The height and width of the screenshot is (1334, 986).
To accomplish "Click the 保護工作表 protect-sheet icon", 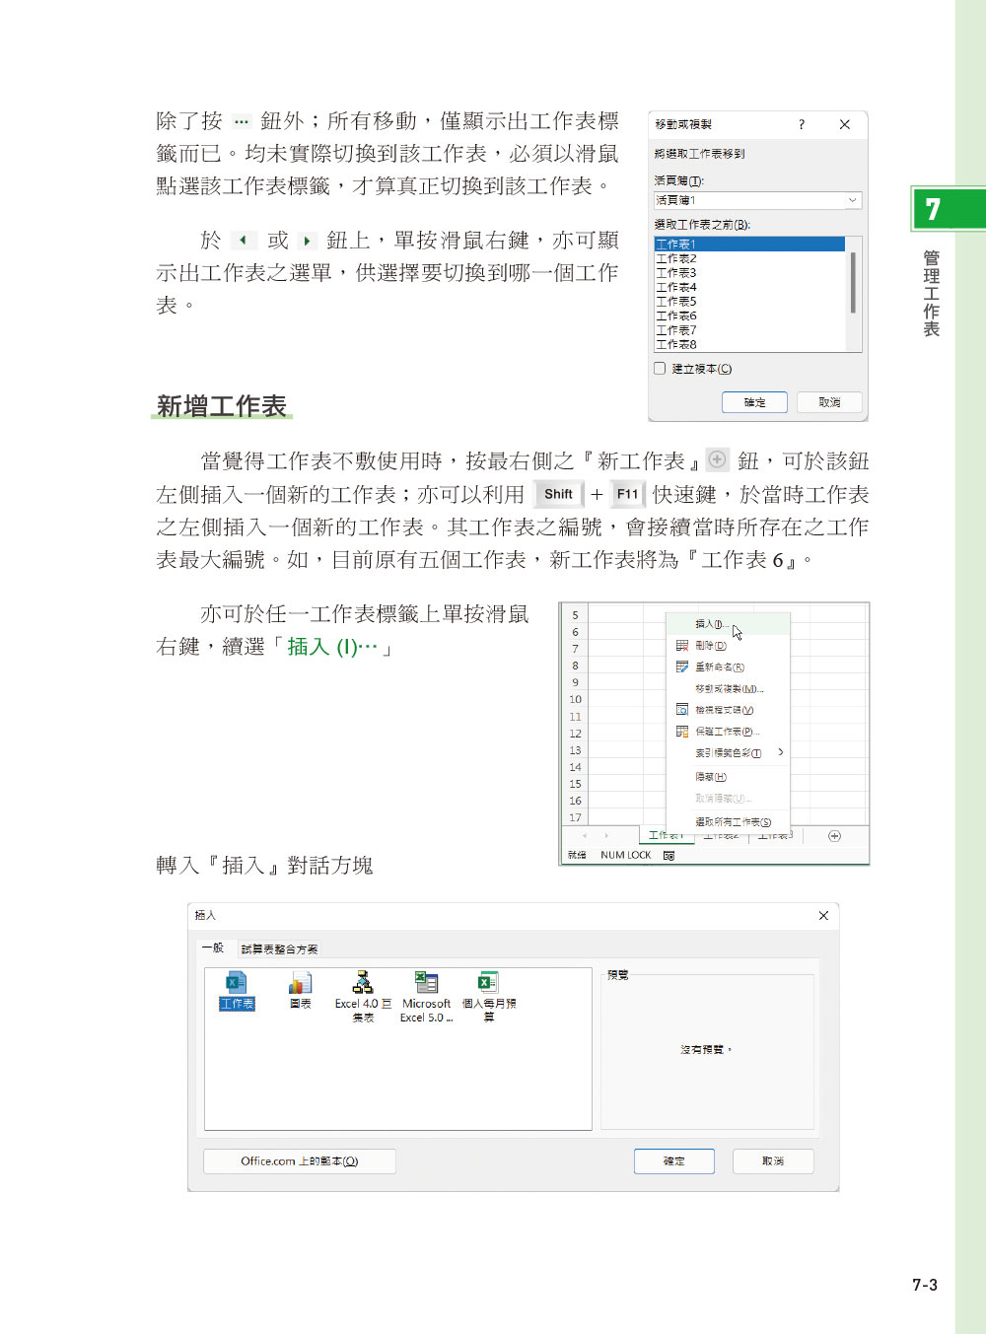I will tap(680, 731).
